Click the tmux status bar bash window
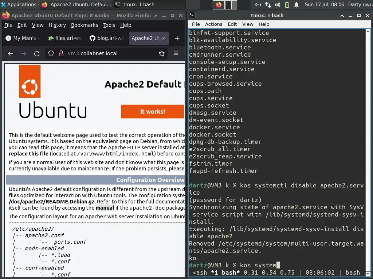 pos(225,272)
